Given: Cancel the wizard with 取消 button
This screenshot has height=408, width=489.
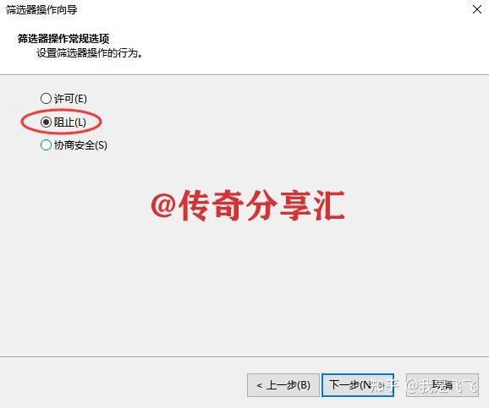Looking at the screenshot, I should [x=442, y=385].
